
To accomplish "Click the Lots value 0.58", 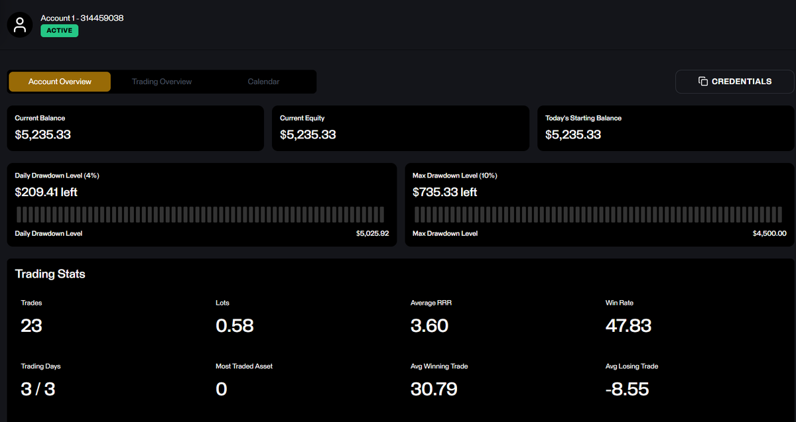I will [x=235, y=326].
